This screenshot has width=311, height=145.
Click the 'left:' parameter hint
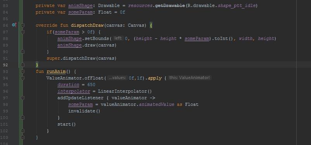click(x=118, y=38)
